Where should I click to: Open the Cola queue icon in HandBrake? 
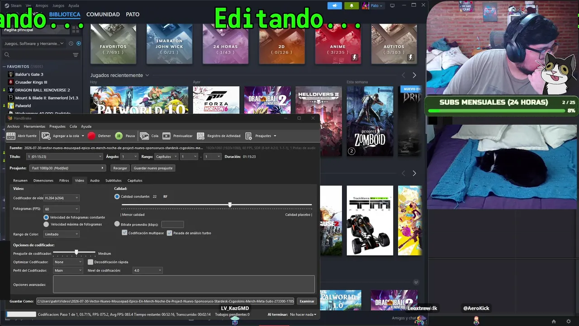click(x=144, y=136)
